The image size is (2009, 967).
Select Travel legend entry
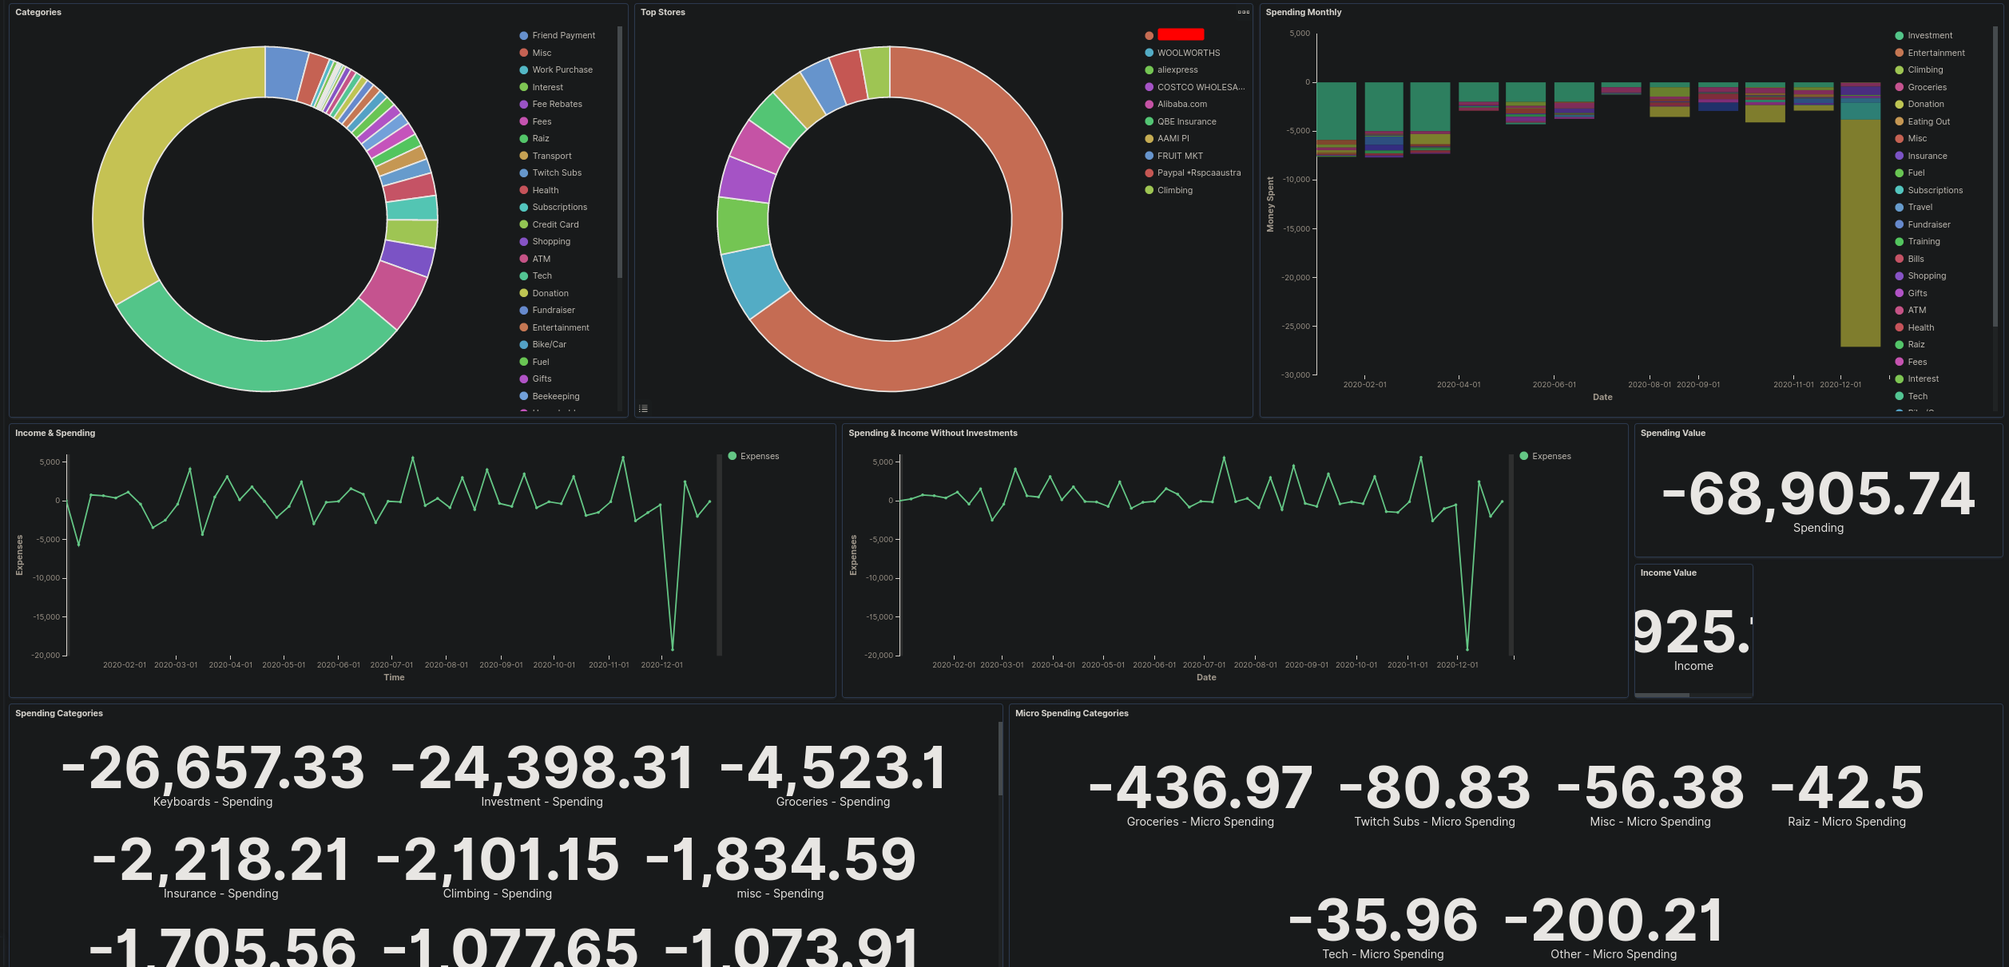pyautogui.click(x=1920, y=208)
